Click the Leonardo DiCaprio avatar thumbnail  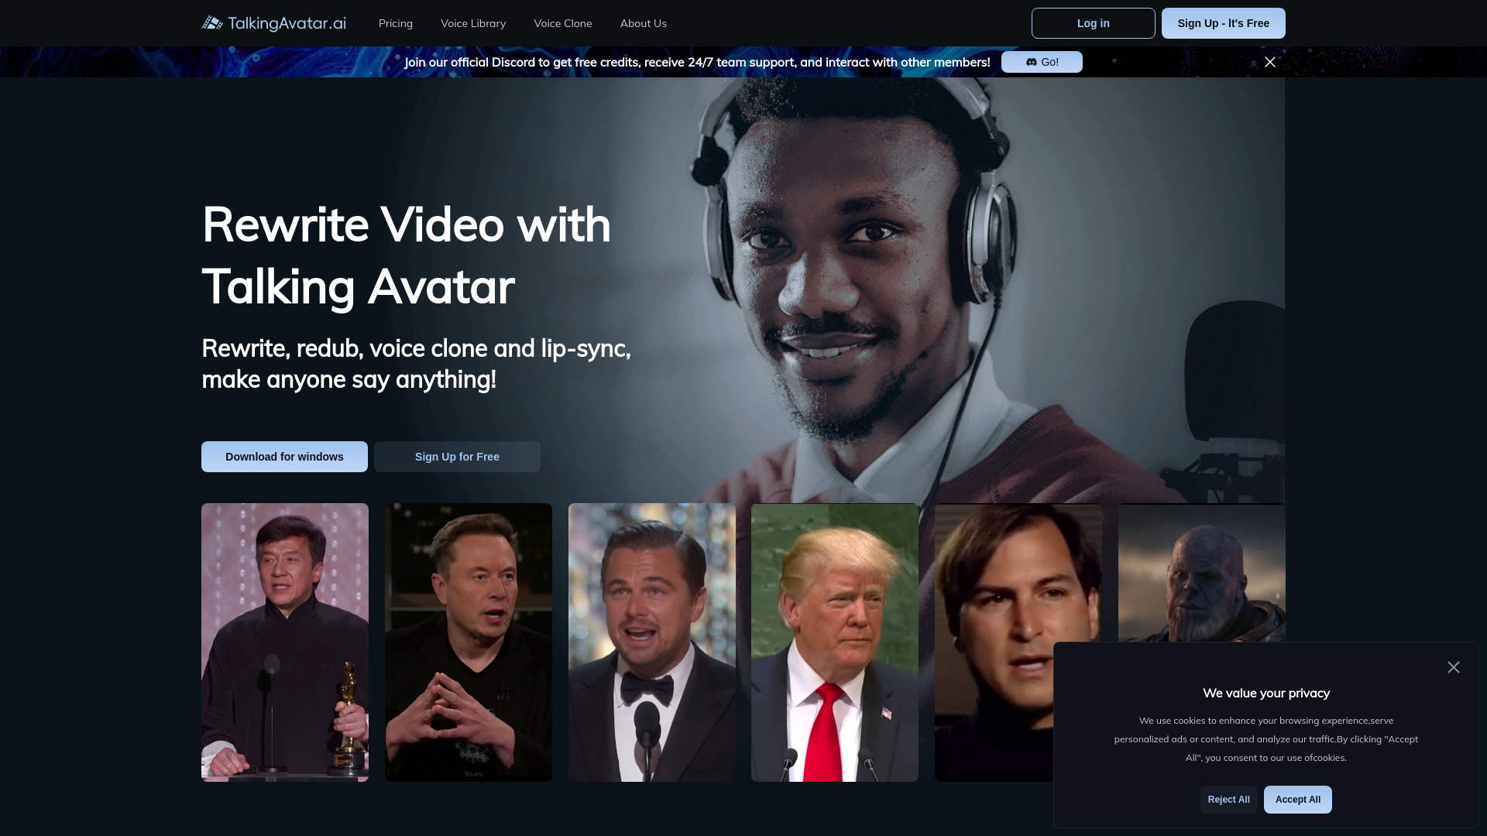click(x=651, y=642)
